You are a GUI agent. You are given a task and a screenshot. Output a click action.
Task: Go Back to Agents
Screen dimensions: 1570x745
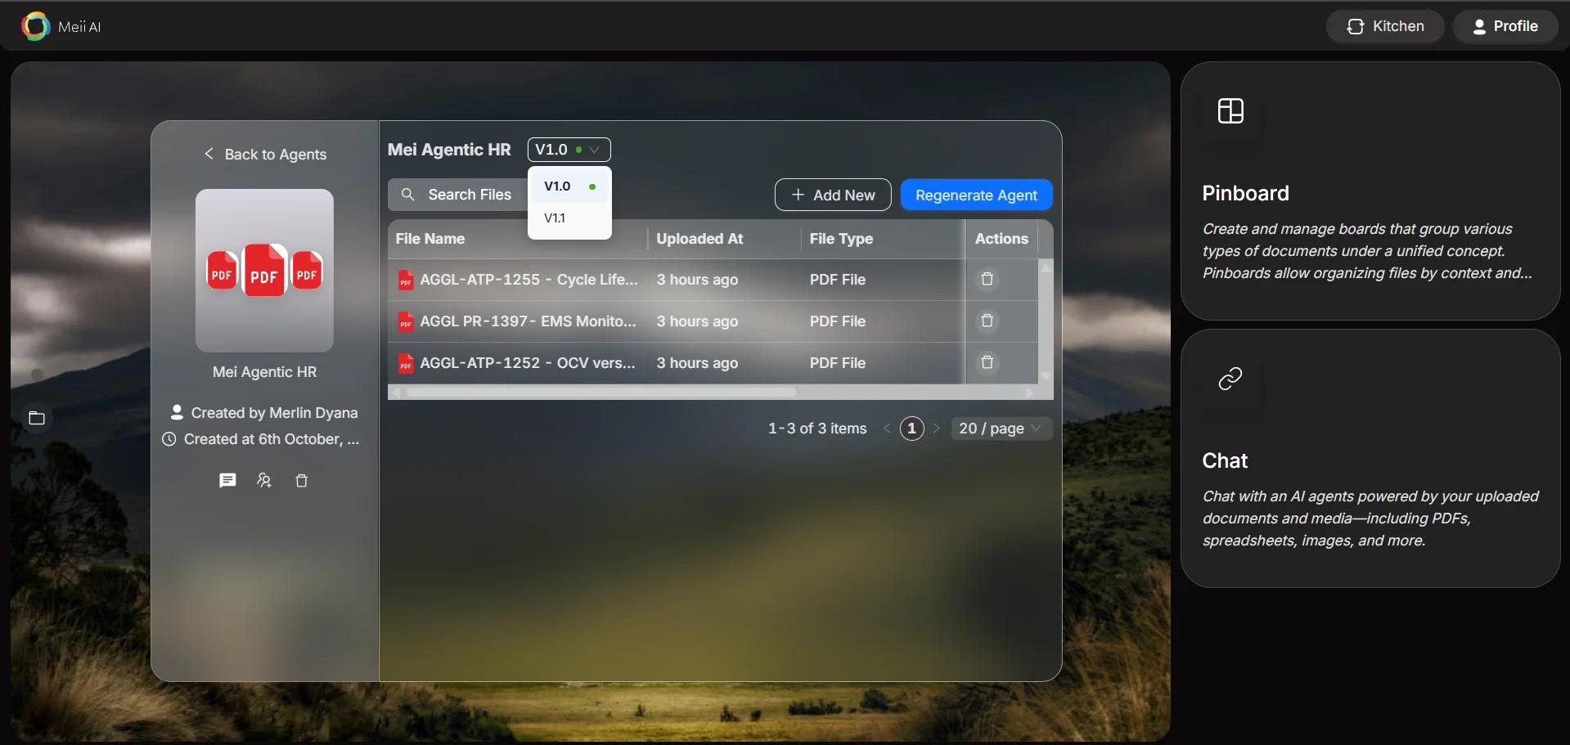coord(266,155)
